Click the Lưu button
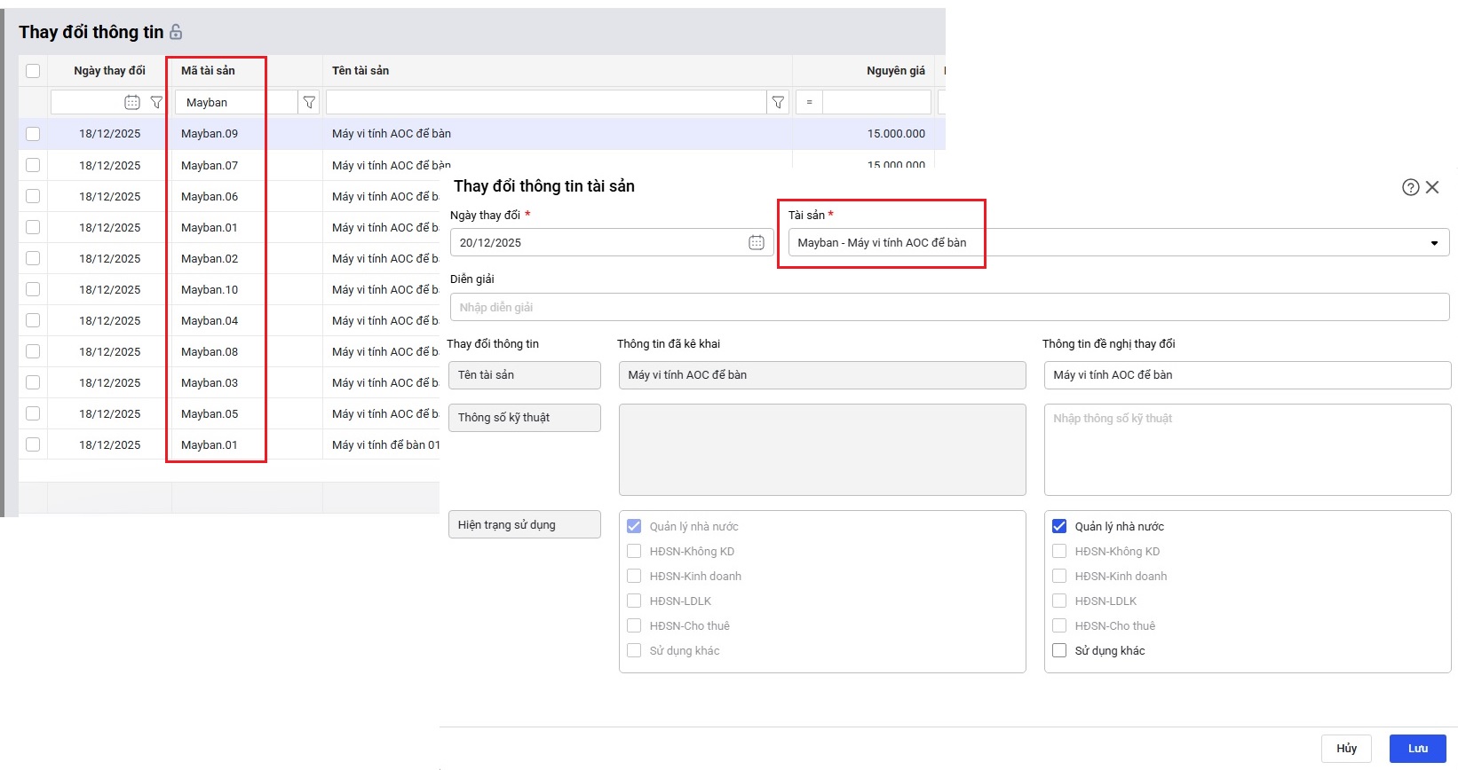 [x=1417, y=748]
